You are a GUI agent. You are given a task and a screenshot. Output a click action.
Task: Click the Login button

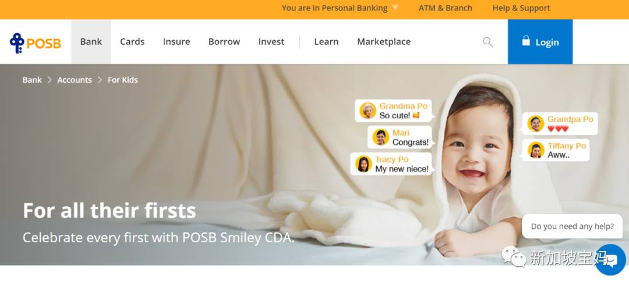coord(540,42)
